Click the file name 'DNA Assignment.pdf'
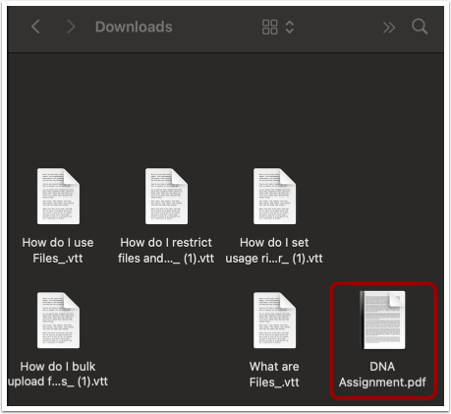This screenshot has height=414, width=451. click(x=382, y=374)
